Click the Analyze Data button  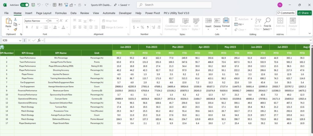(293, 24)
